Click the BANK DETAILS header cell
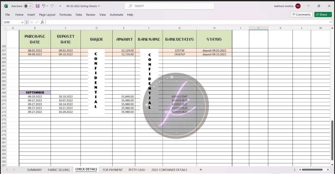The height and width of the screenshot is (174, 335). click(180, 39)
